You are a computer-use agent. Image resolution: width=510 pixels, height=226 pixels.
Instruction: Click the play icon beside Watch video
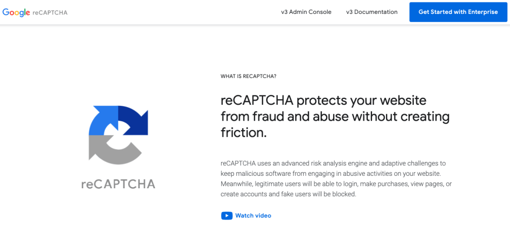[x=227, y=216]
